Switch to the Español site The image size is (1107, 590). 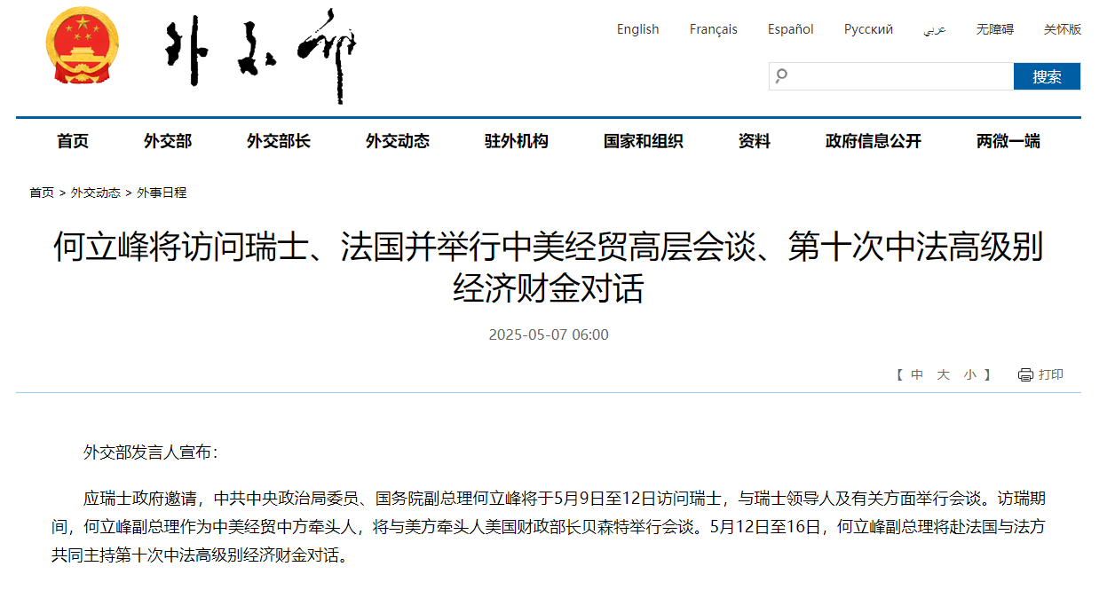point(790,29)
